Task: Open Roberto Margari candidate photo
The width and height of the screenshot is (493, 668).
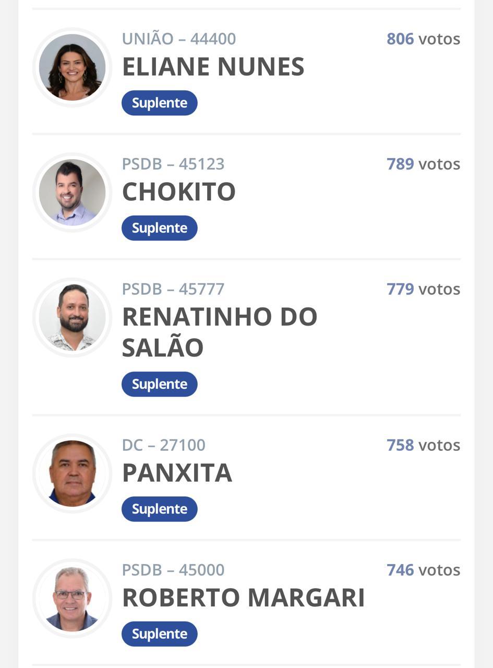Action: click(72, 598)
